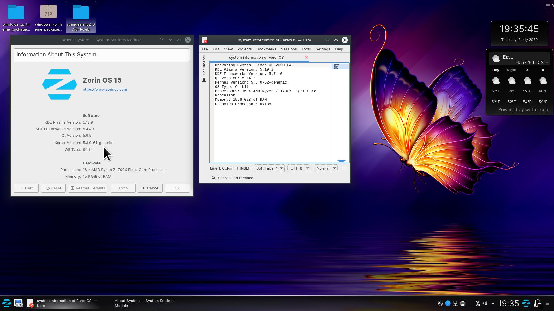Select the Soft Tabs 4 dropdown in Kate
Viewport: 554px width, 311px height.
tap(269, 168)
